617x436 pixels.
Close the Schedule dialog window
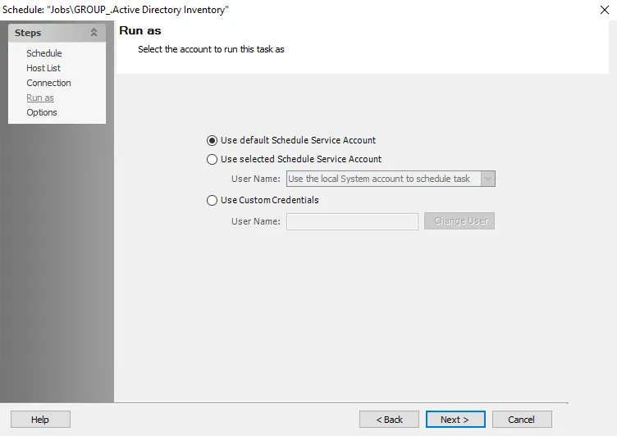tap(605, 10)
